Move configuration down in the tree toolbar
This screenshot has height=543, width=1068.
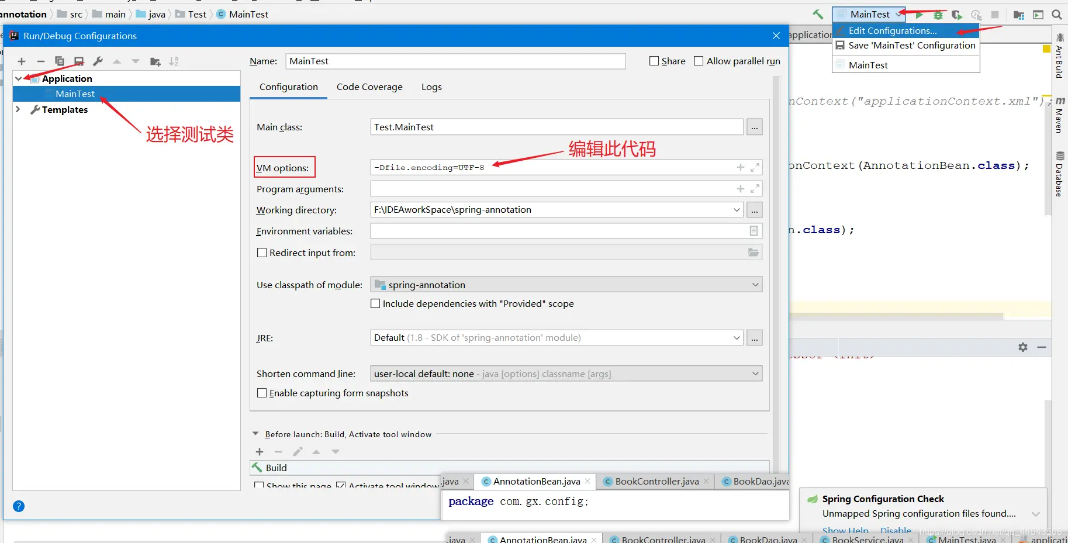click(136, 61)
